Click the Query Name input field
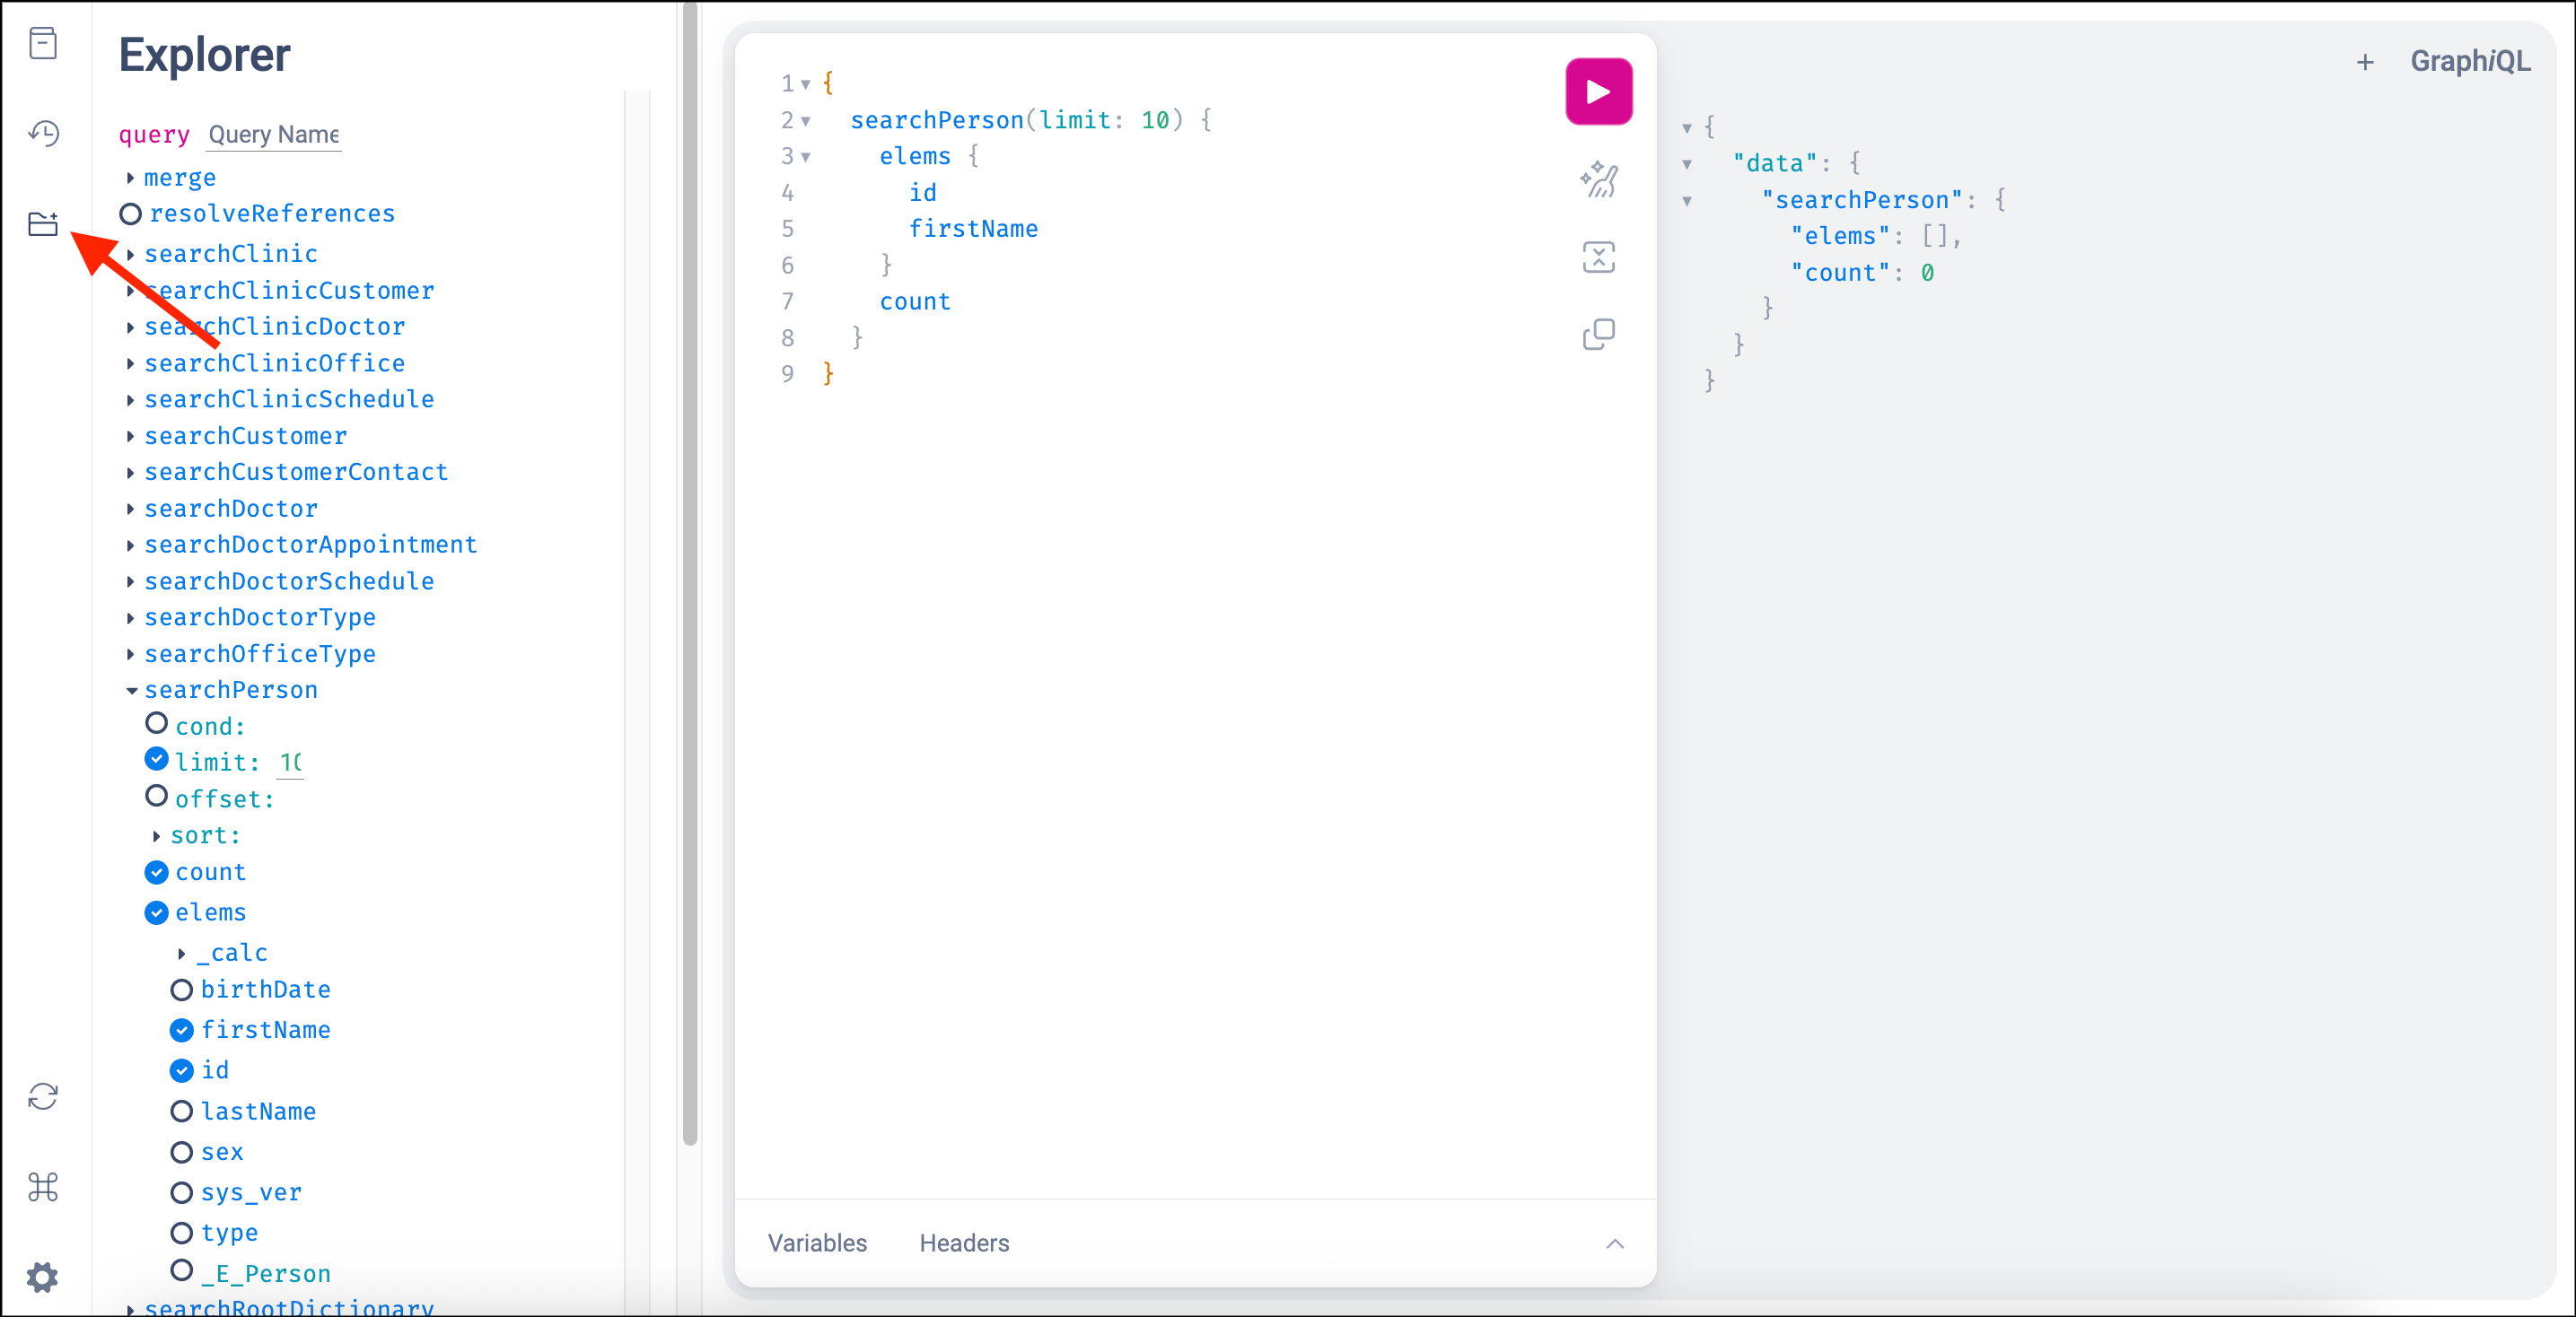This screenshot has height=1317, width=2576. click(x=273, y=135)
